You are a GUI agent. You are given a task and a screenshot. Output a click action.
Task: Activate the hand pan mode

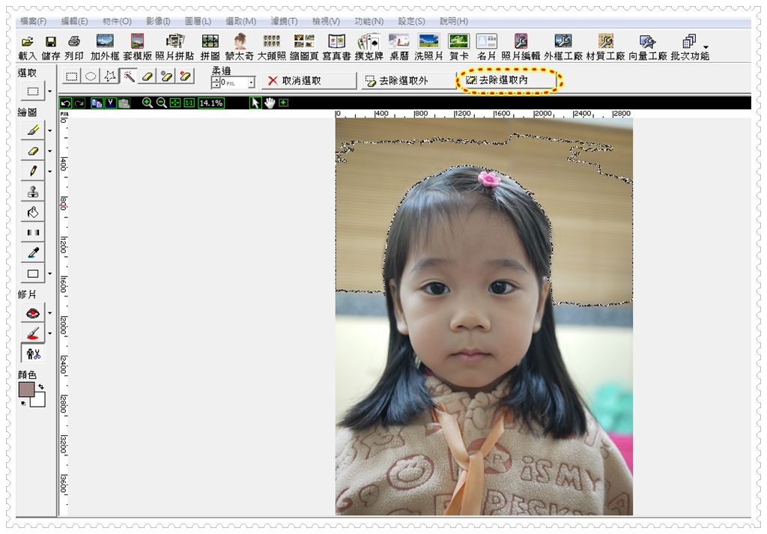click(270, 103)
